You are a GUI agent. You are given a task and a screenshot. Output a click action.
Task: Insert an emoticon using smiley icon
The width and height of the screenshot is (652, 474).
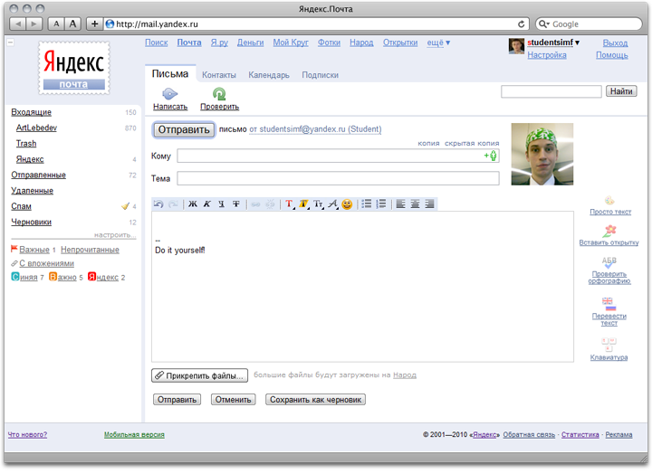[347, 204]
